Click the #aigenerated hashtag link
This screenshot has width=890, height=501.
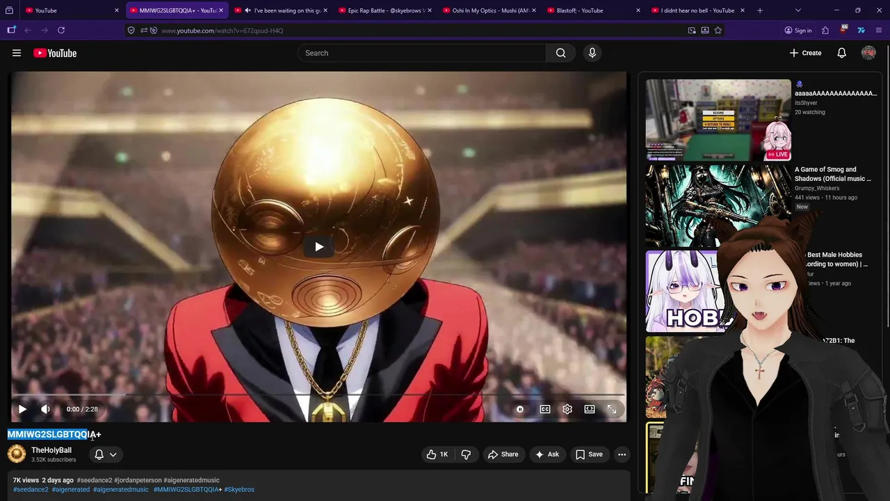coord(71,490)
